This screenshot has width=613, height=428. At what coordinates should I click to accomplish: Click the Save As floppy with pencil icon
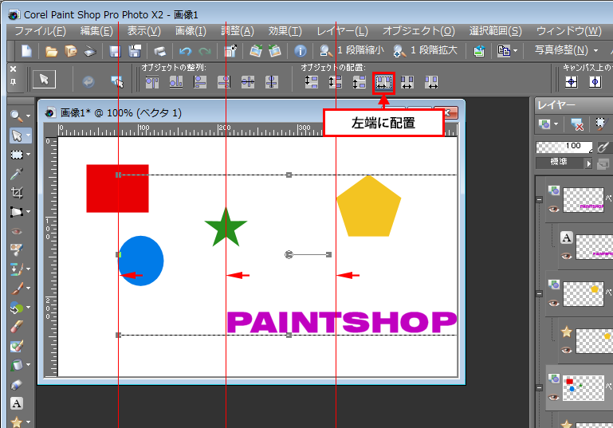135,51
